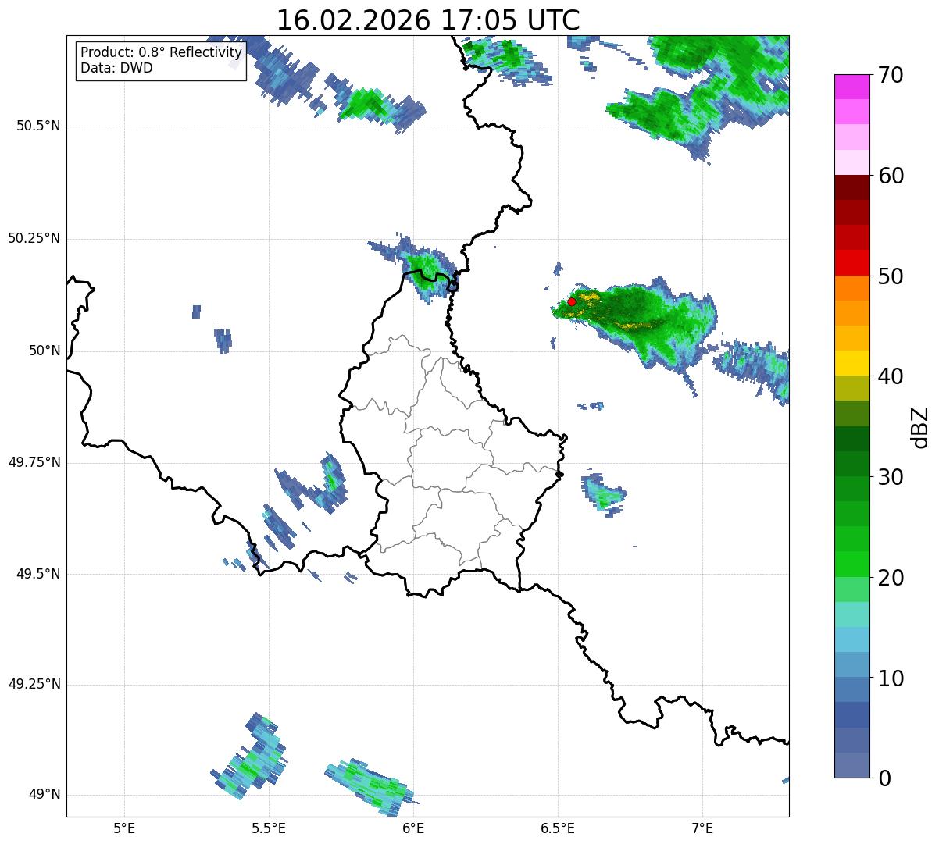The height and width of the screenshot is (844, 939).
Task: Click the 49.75°N latitude label
Action: pyautogui.click(x=34, y=462)
